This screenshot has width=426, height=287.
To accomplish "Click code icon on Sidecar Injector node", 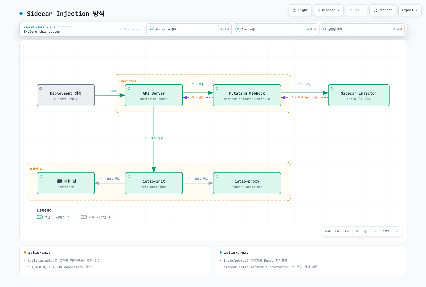I will (332, 88).
